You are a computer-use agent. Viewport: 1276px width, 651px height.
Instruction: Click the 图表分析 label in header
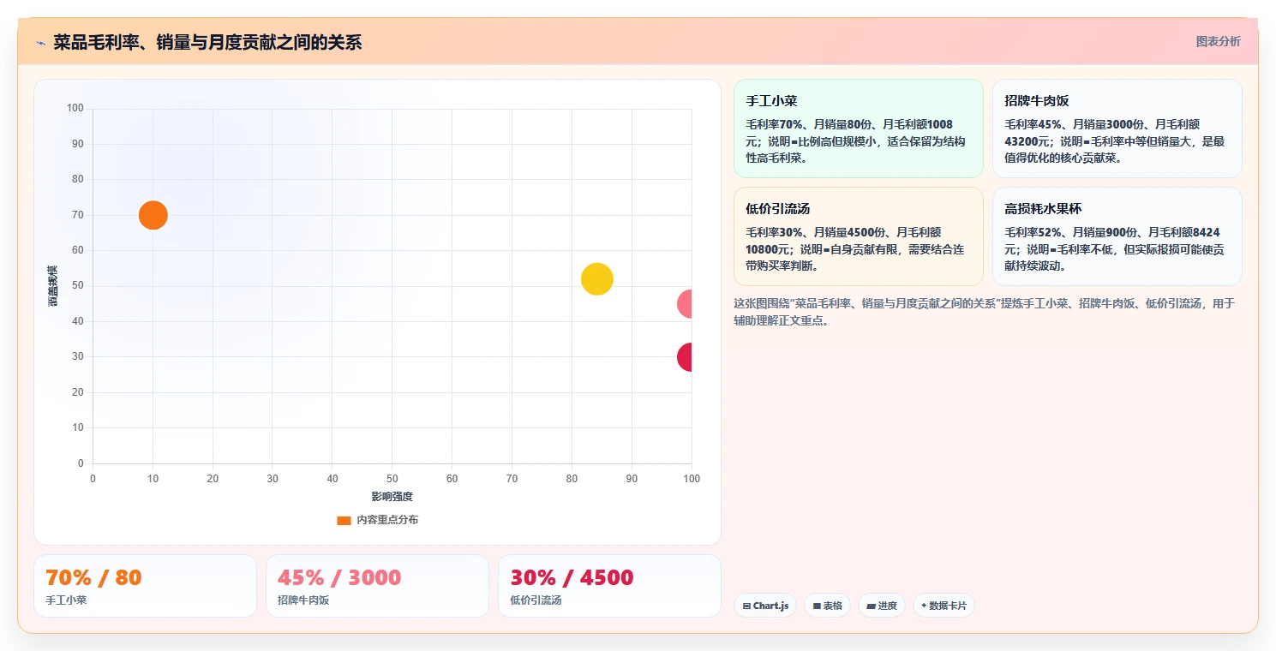point(1218,41)
